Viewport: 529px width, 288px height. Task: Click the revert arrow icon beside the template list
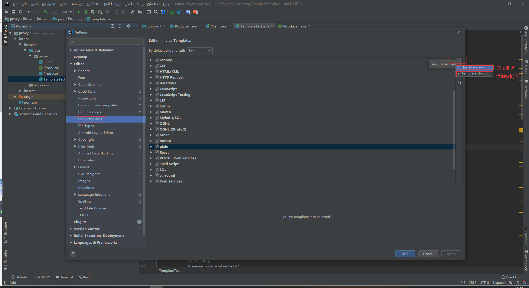pos(459,83)
